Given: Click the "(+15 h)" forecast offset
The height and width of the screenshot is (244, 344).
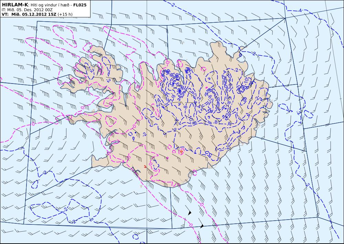Looking at the screenshot, I should click(x=65, y=14).
